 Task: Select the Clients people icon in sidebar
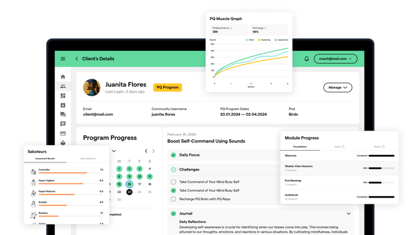[x=63, y=86]
